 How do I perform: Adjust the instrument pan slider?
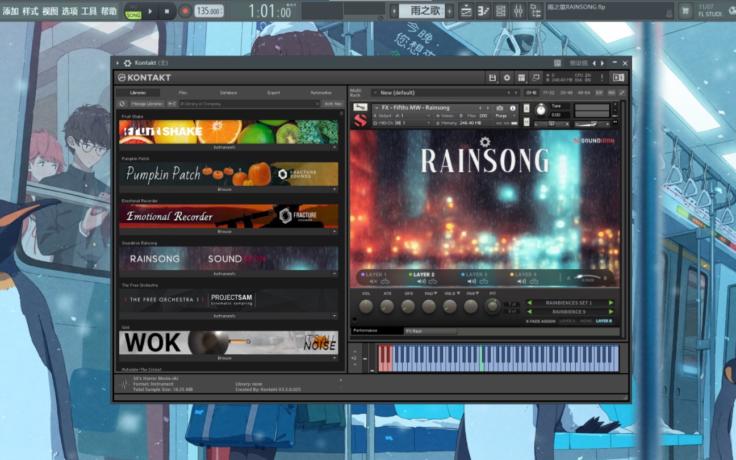pos(552,123)
